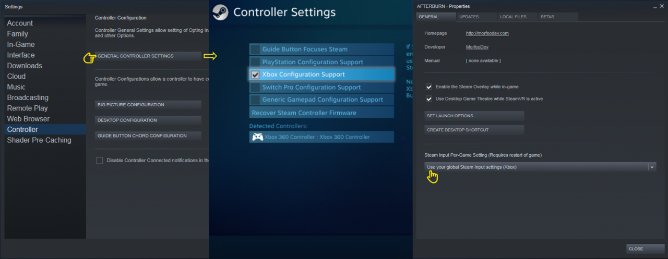
Task: Click Set Launch Options button
Action: pos(474,116)
